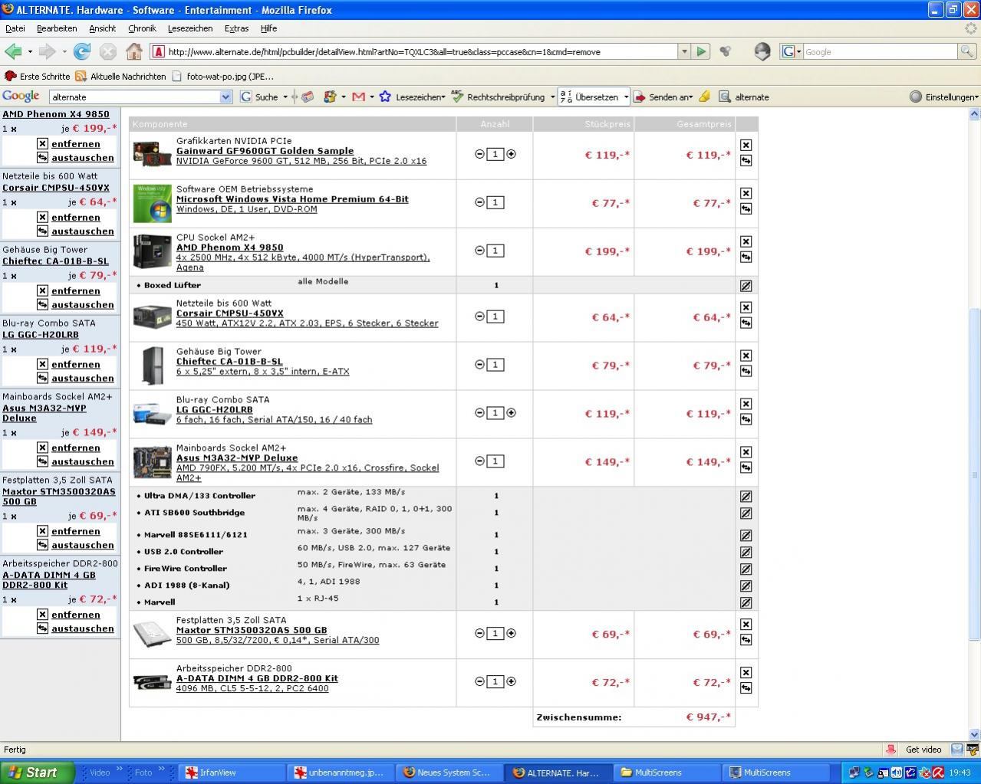Click the Asus M3A32-MVP Deluxe product thumbnail

click(x=153, y=462)
